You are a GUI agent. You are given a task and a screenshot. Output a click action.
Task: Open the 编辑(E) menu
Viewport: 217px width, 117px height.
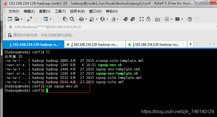[x=29, y=11]
